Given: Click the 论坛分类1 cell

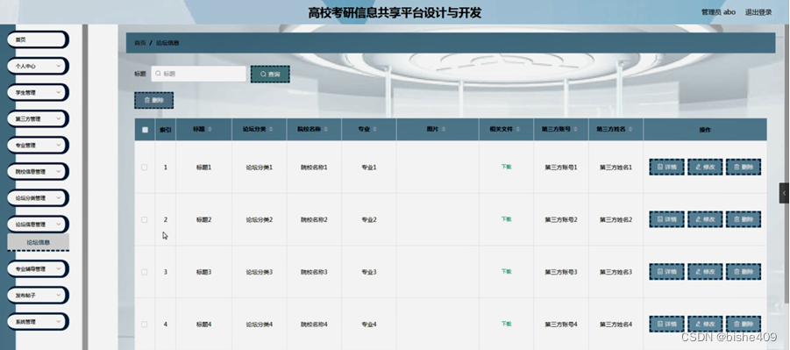Looking at the screenshot, I should point(259,167).
